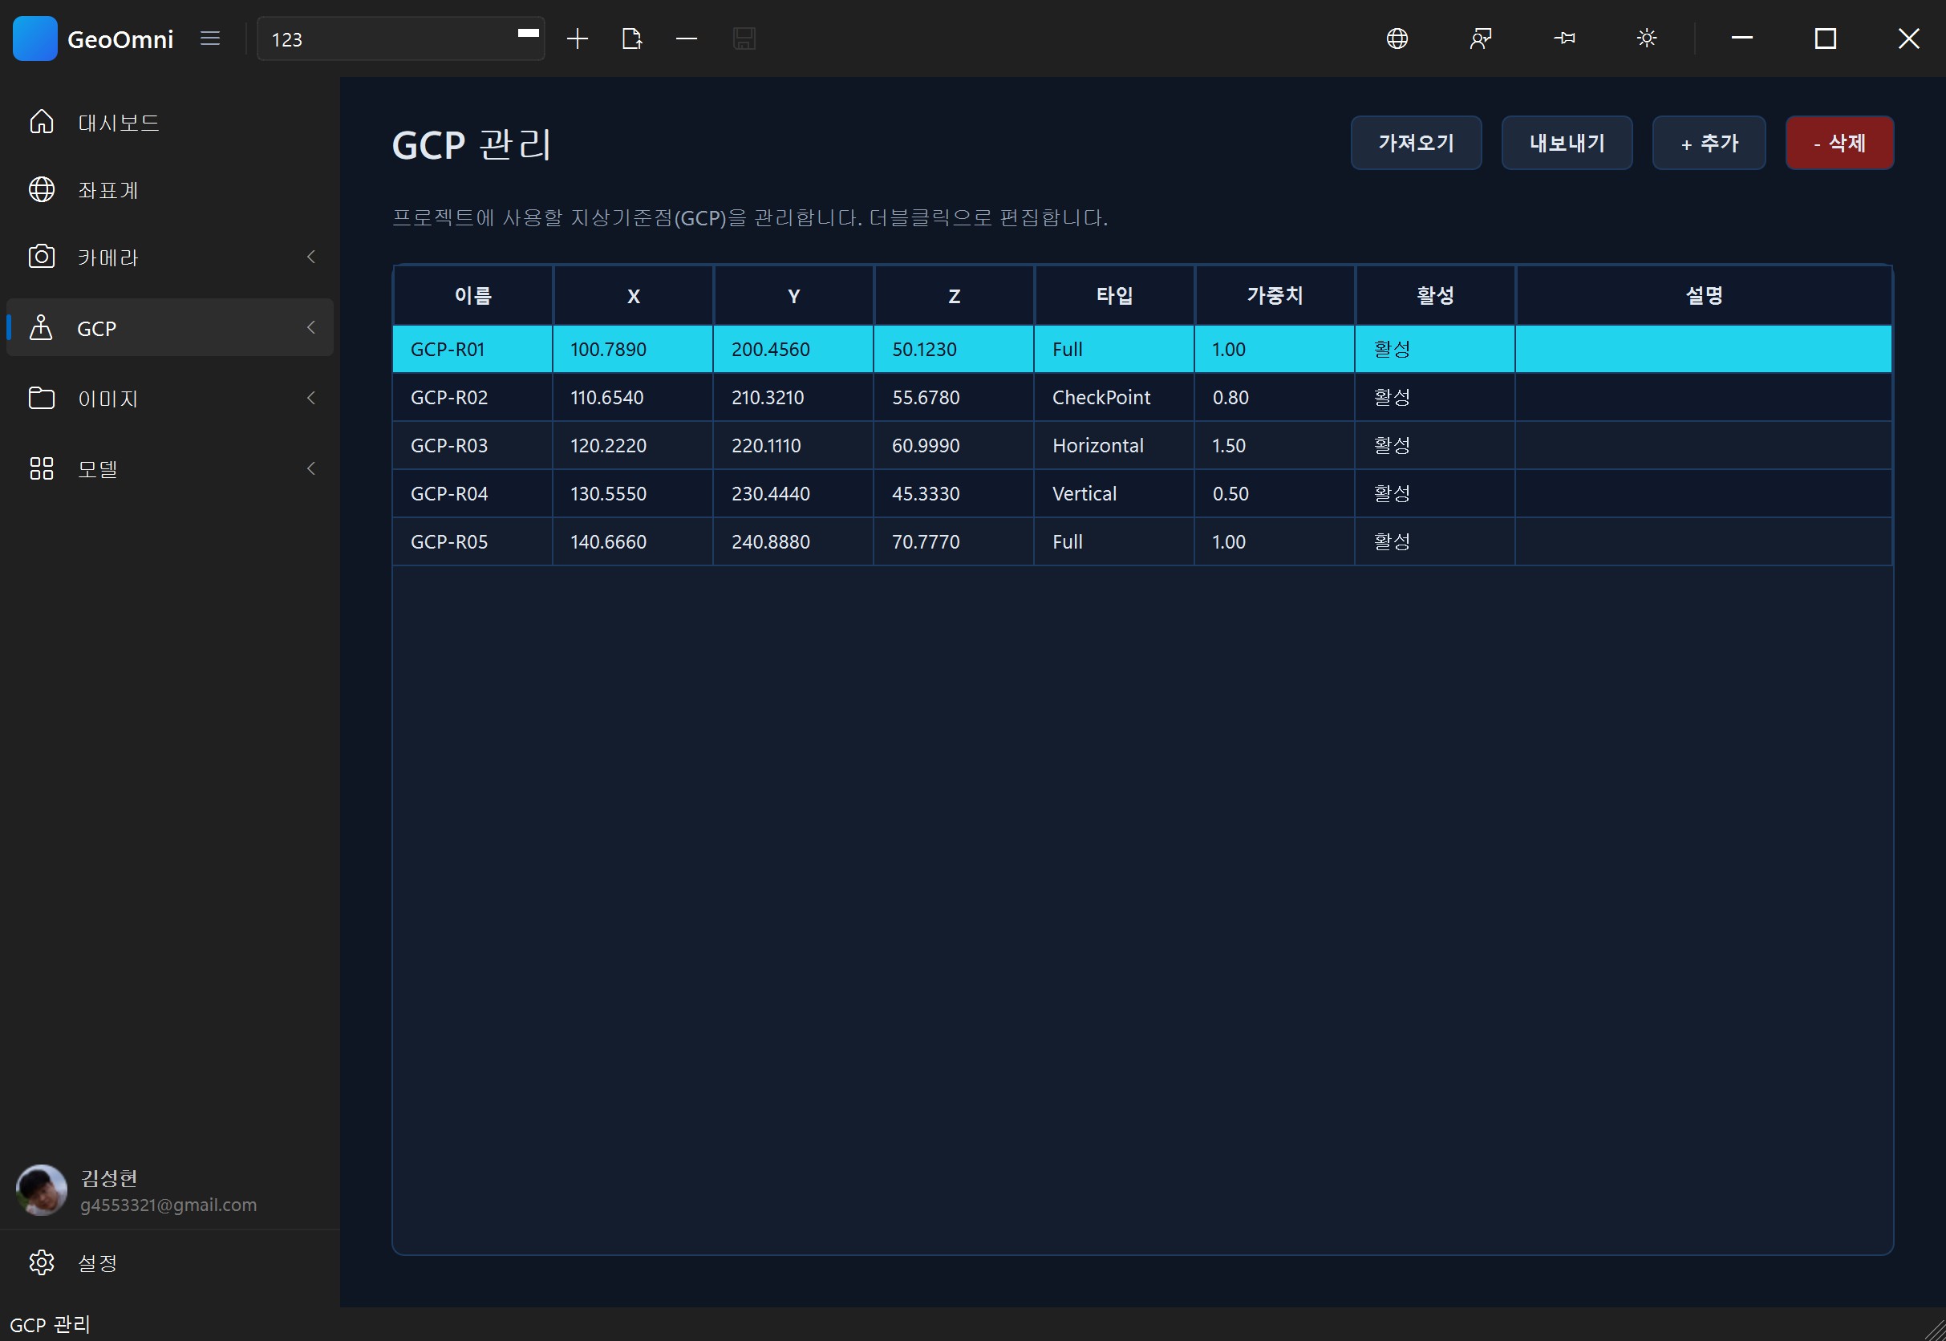This screenshot has width=1946, height=1341.
Task: Minimize the GeoOmni window
Action: coord(1743,38)
